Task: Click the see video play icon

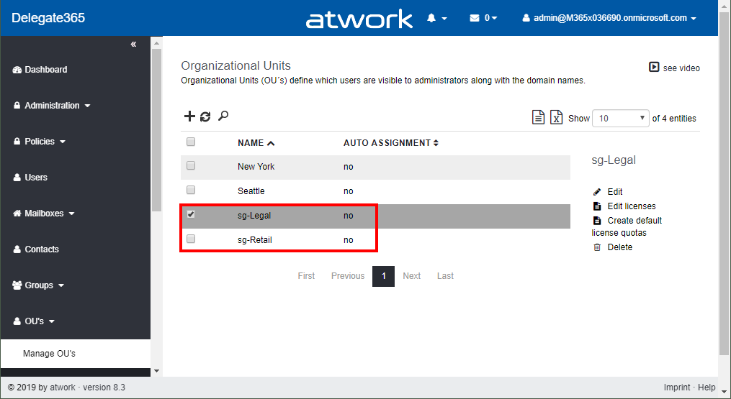Action: pos(654,68)
